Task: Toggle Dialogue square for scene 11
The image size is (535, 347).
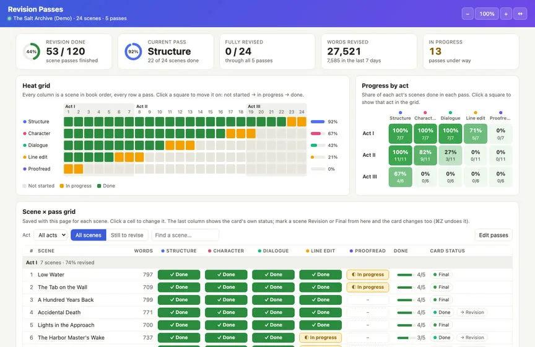Action: 170,145
